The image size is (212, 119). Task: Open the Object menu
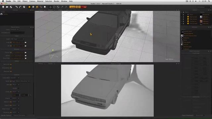[x=25, y=1]
